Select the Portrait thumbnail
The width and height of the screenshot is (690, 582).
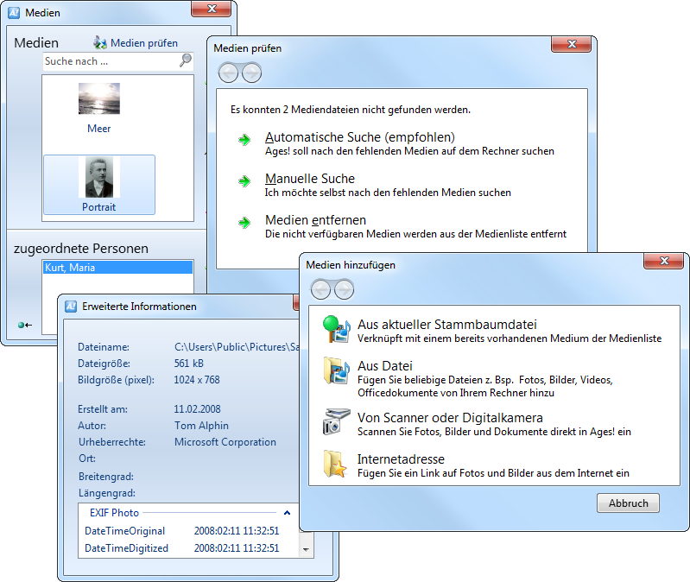(98, 184)
